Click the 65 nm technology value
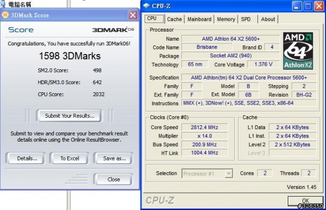326x210 pixels. tap(195, 64)
